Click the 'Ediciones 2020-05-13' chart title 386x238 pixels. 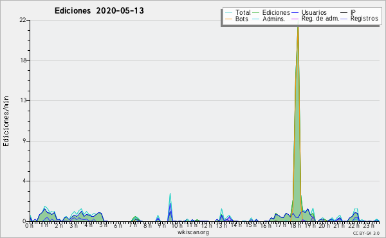(99, 11)
